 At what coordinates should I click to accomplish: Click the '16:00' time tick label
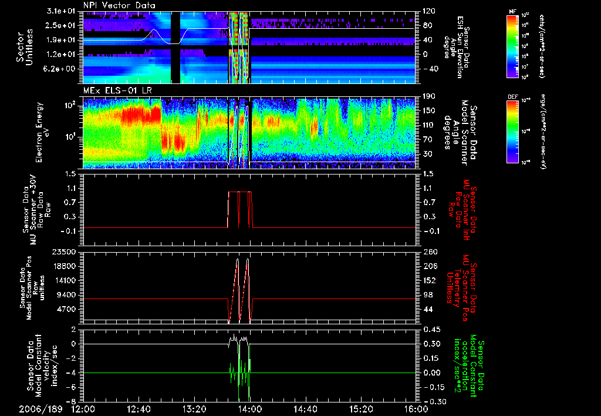point(416,409)
